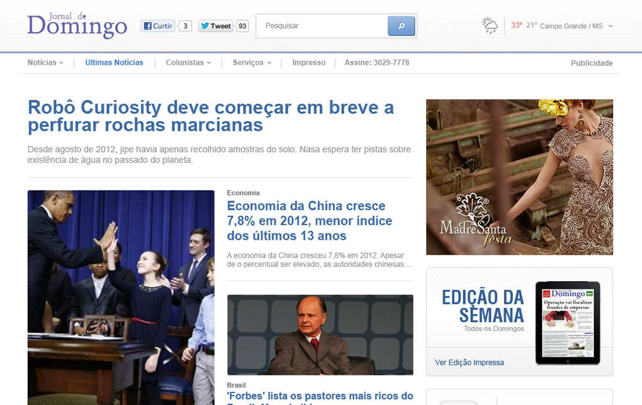
Task: Open the Economia da China cresce article
Action: [310, 221]
